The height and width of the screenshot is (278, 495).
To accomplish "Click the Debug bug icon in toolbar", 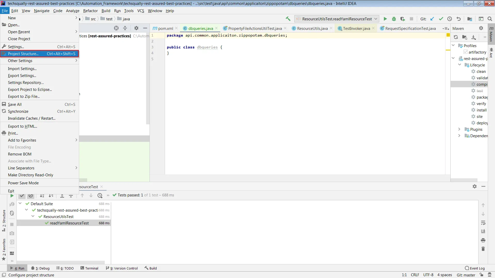I will click(394, 19).
